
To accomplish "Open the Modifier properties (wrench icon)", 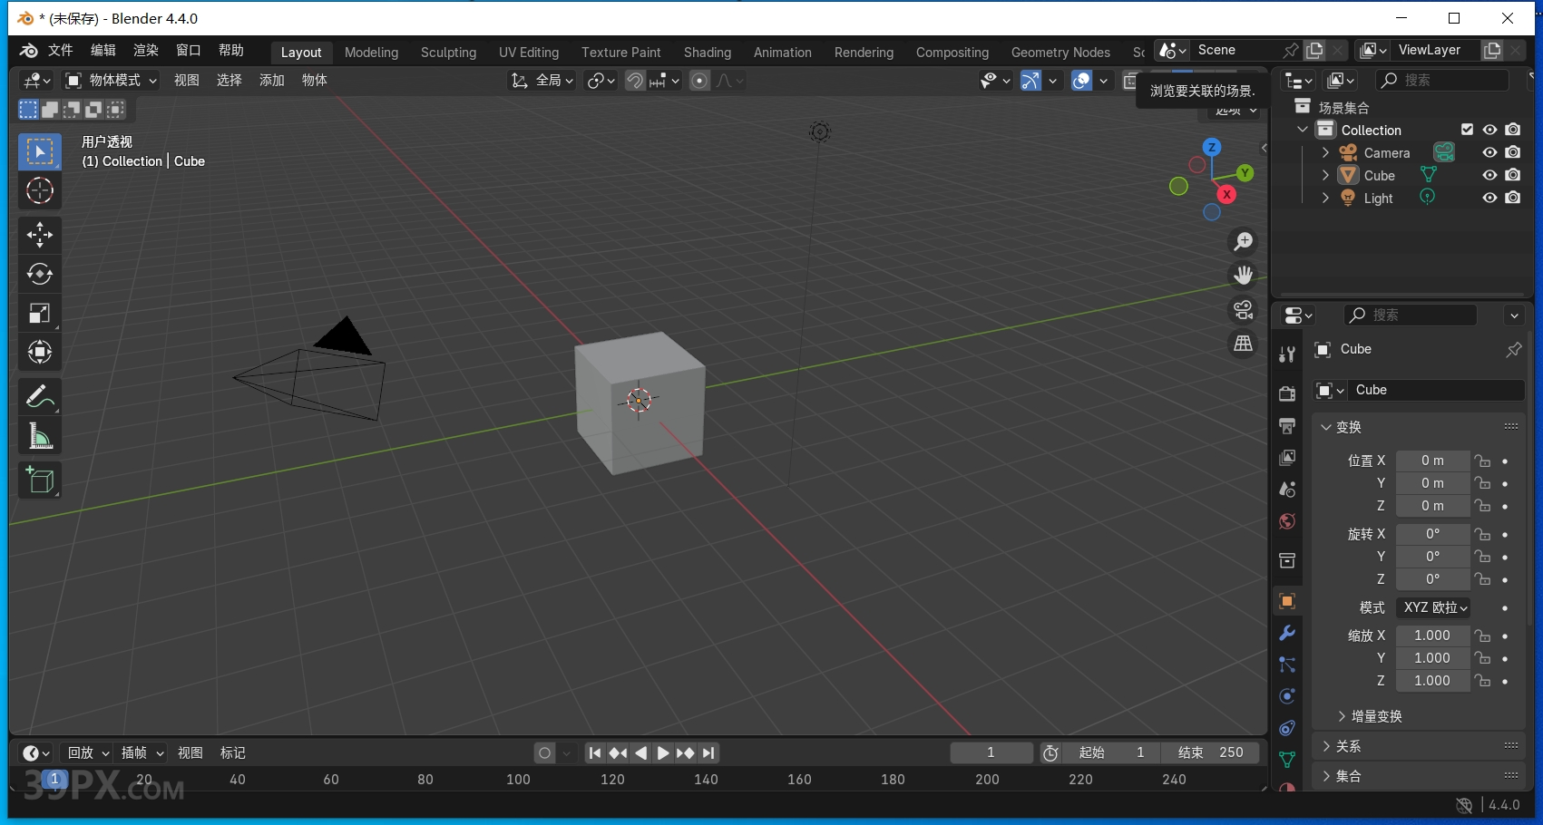I will click(1286, 632).
